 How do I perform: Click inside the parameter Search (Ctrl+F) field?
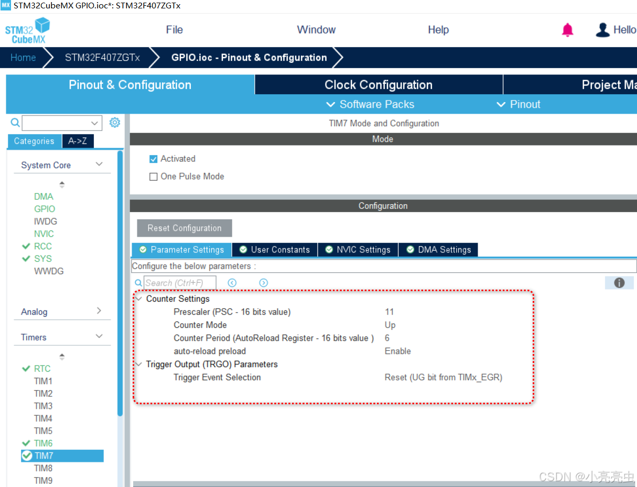(x=180, y=283)
